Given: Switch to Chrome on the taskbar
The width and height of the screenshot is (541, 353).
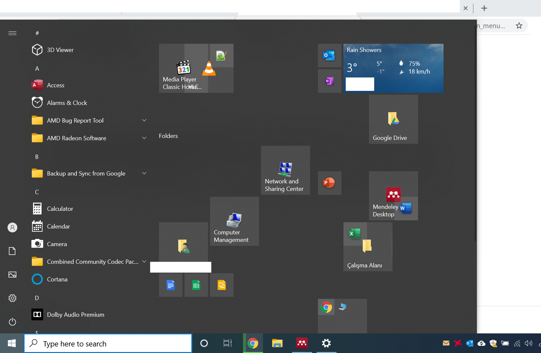Looking at the screenshot, I should (253, 343).
